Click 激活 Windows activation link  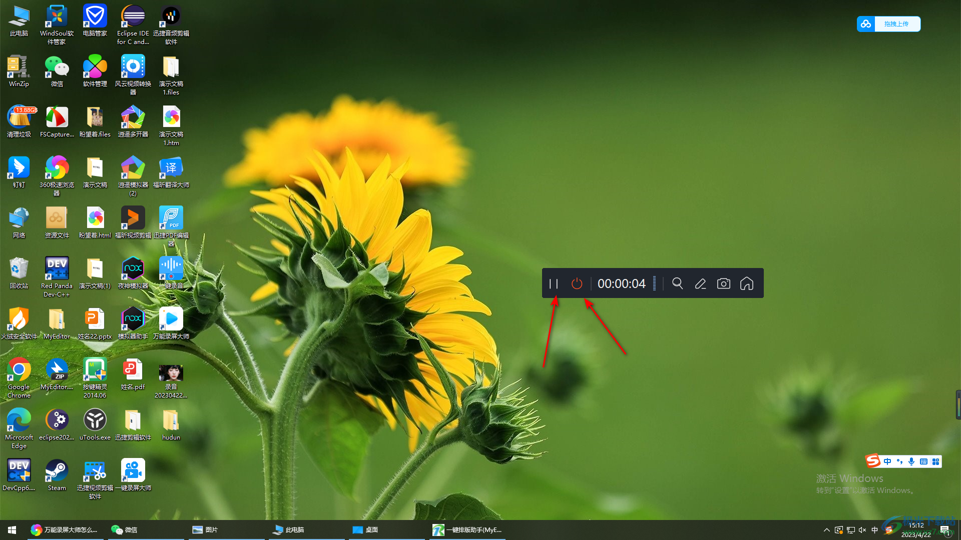click(851, 478)
